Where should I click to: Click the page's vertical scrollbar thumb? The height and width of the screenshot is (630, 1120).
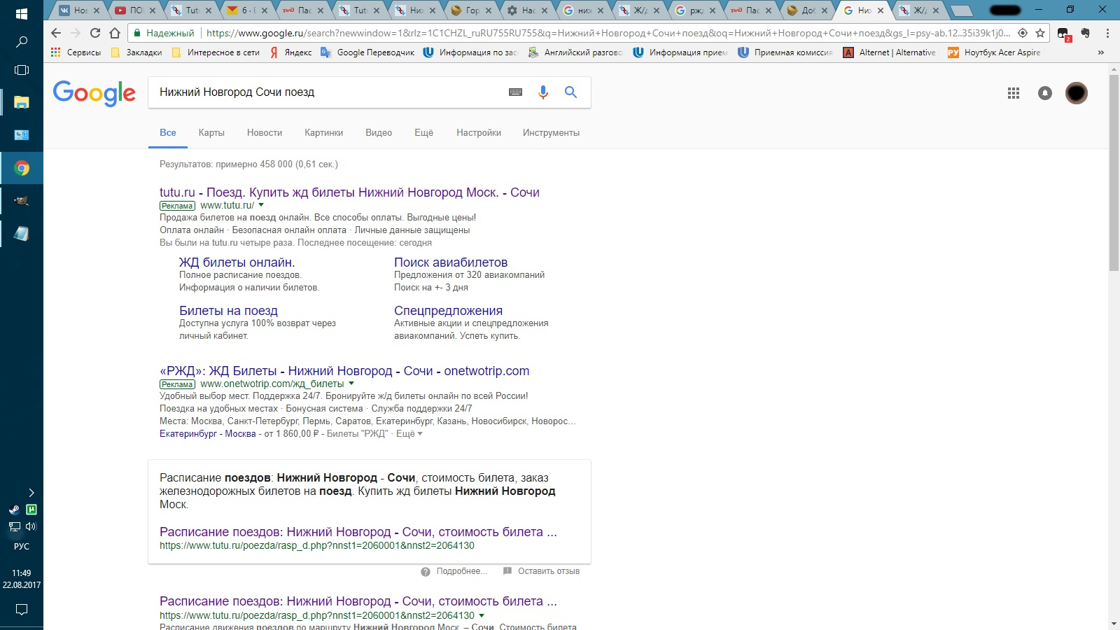[x=1114, y=171]
